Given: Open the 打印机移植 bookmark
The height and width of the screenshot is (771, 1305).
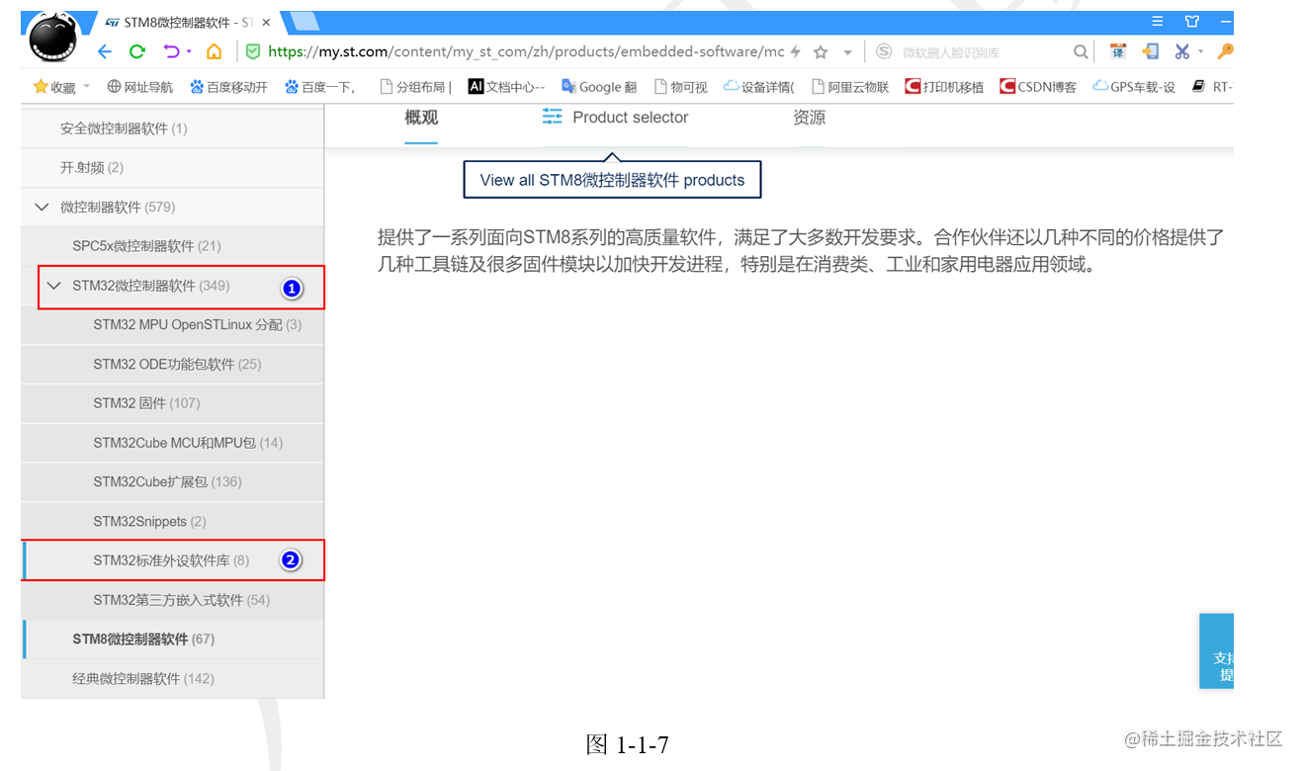Looking at the screenshot, I should point(945,87).
